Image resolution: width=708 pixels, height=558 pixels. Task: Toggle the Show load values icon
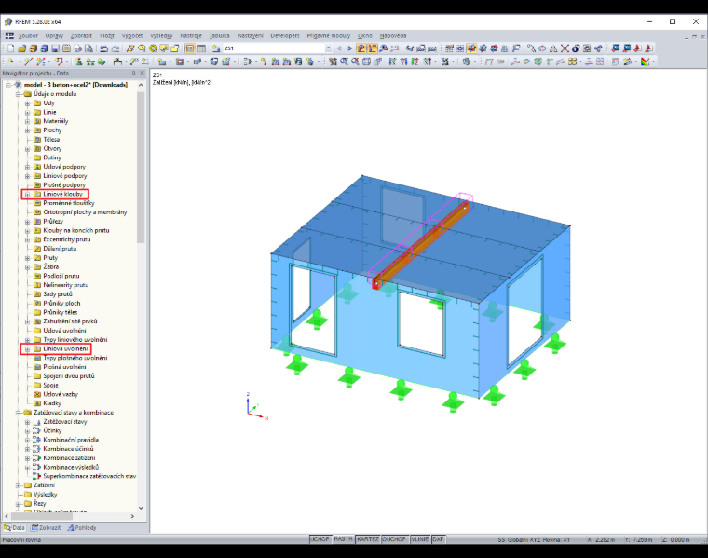pyautogui.click(x=372, y=48)
